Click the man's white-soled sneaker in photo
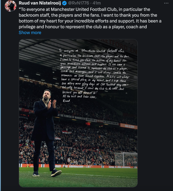This screenshot has width=173, height=191. [56, 173]
